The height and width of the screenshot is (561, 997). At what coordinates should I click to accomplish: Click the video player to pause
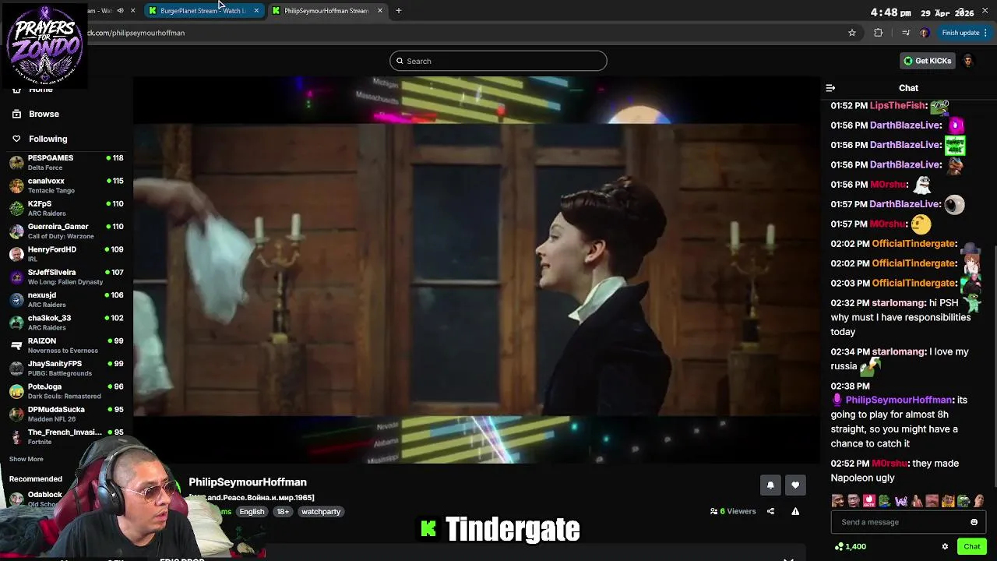477,270
